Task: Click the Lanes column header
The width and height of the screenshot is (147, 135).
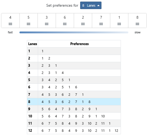Action: pyautogui.click(x=33, y=44)
